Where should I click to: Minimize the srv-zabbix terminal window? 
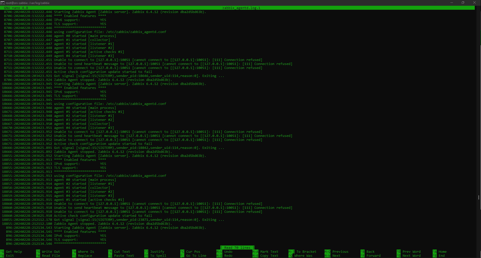point(452,3)
